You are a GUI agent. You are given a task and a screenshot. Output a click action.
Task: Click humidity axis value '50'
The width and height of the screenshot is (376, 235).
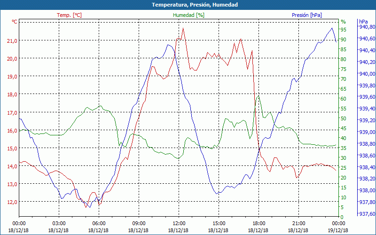coord(344,118)
